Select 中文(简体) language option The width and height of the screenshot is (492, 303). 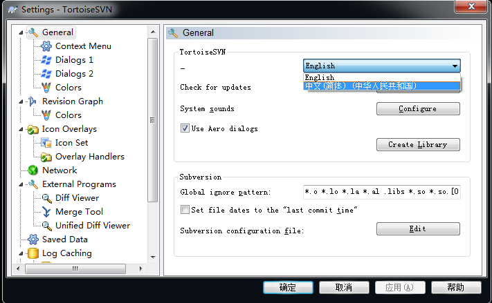point(381,86)
